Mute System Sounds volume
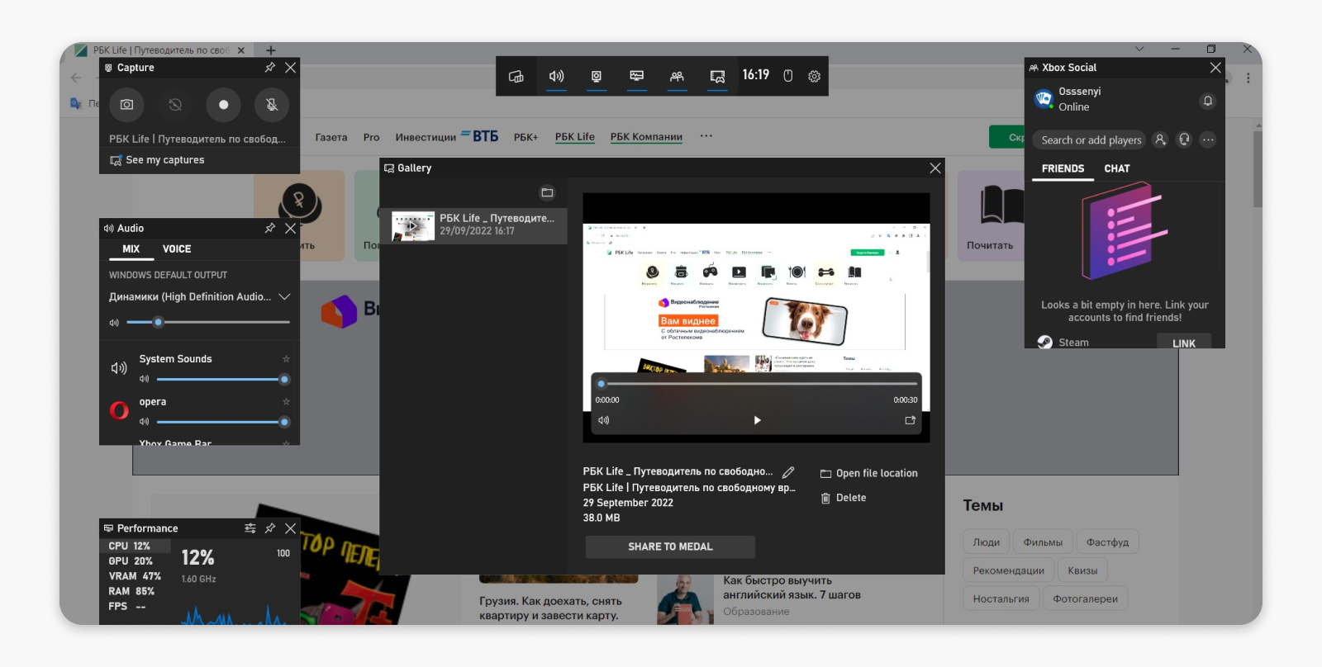 pos(145,380)
